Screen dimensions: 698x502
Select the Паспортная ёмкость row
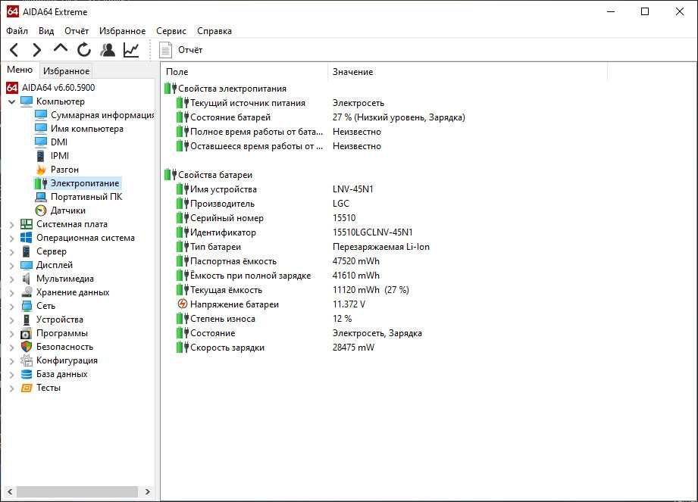pyautogui.click(x=233, y=261)
